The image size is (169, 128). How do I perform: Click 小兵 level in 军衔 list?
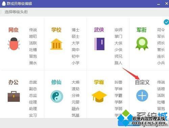point(161,63)
